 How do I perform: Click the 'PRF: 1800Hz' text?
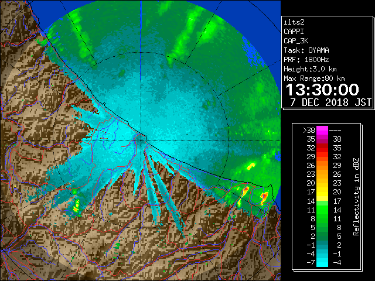click(306, 60)
